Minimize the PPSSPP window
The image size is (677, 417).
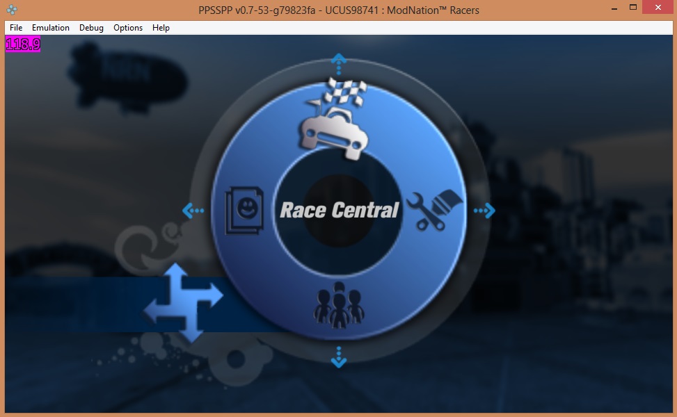tap(614, 8)
